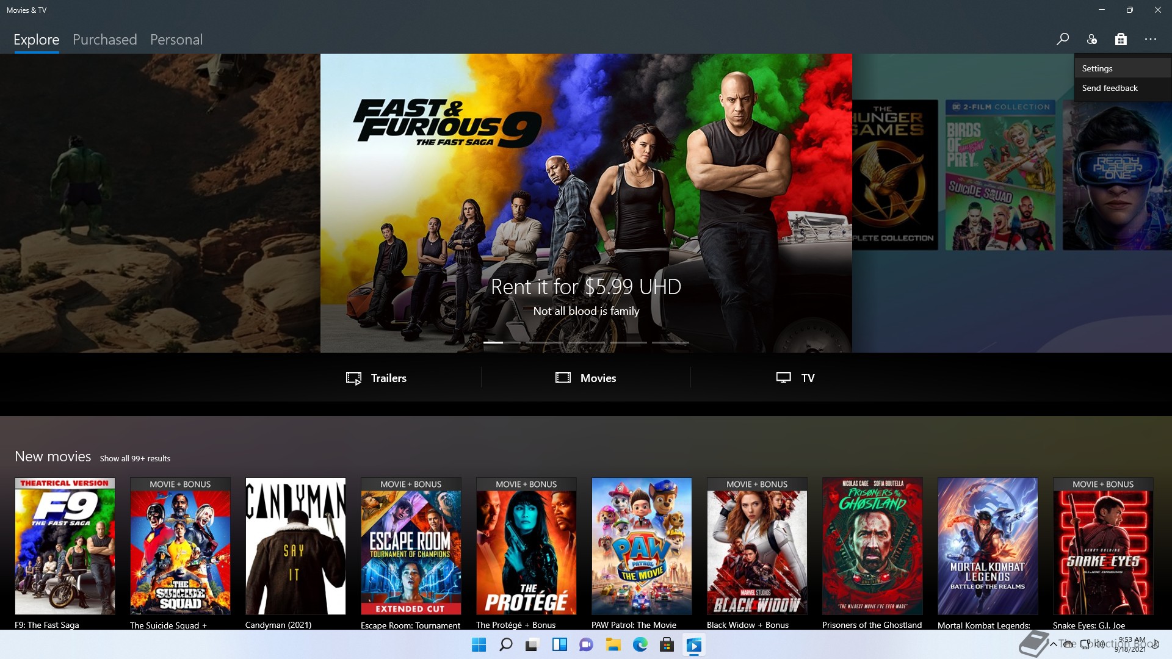The height and width of the screenshot is (659, 1172).
Task: Open the Prisoners of the Ghostland poster
Action: coord(872,546)
